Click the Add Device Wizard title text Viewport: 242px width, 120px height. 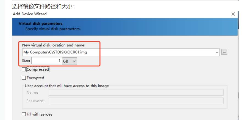click(x=30, y=14)
